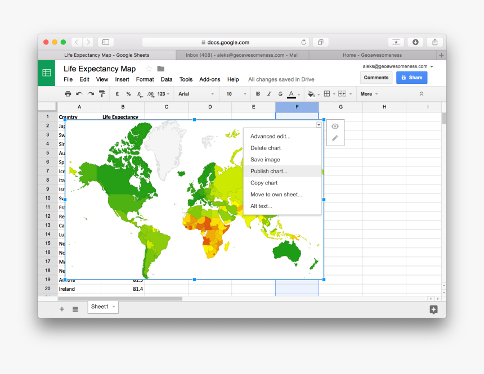Open the Format menu

[x=145, y=79]
